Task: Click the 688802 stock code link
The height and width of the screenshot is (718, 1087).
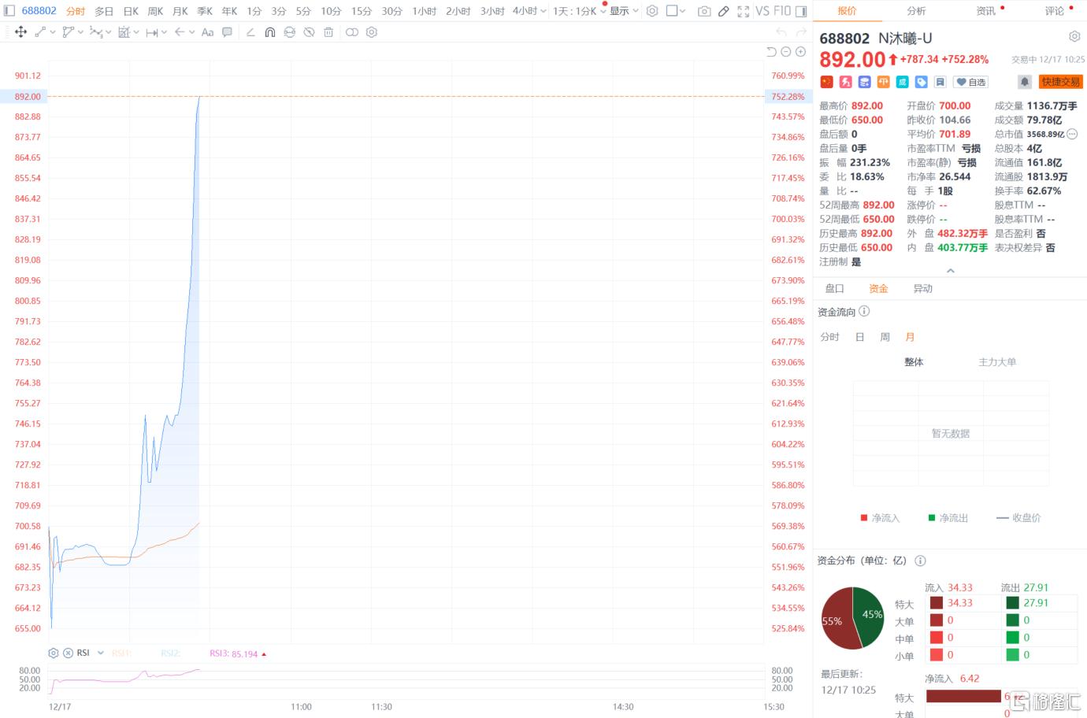Action: [x=39, y=11]
